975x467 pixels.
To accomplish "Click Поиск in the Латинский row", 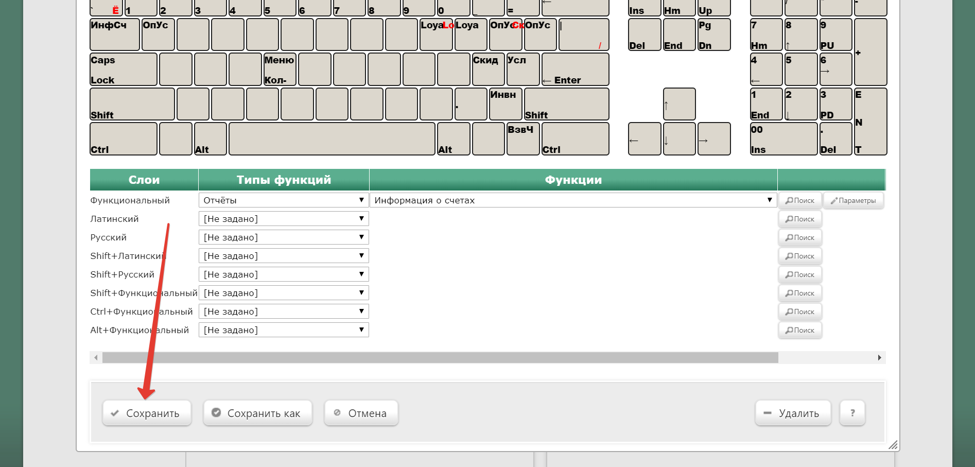I will [x=800, y=219].
